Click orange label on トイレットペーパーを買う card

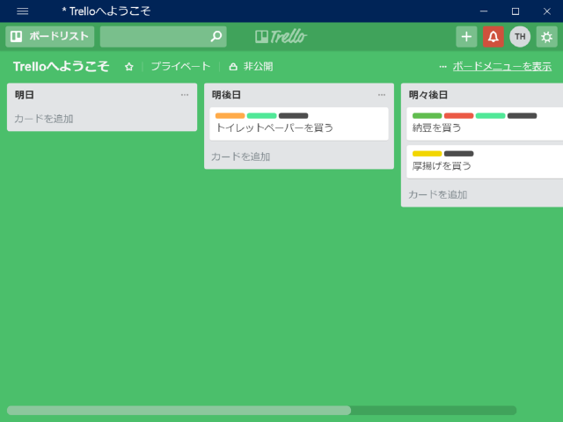pos(230,115)
